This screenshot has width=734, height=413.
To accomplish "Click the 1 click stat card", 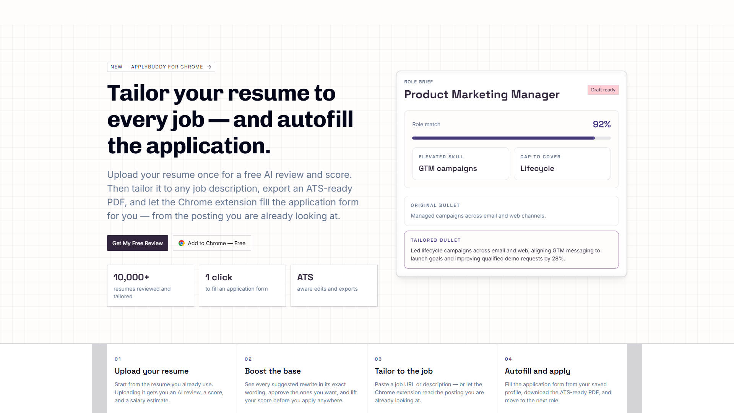I will 242,286.
